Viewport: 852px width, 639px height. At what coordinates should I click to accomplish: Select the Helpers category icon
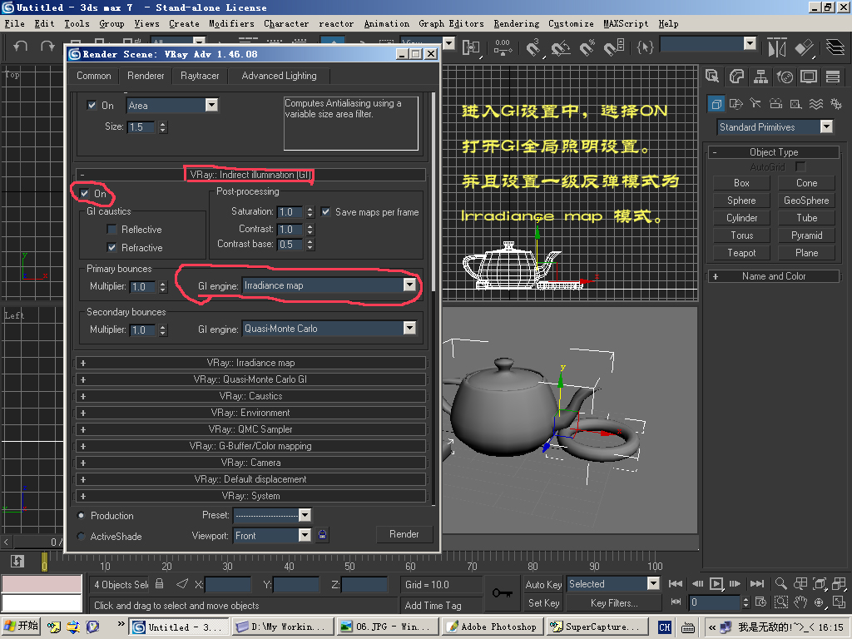click(796, 103)
